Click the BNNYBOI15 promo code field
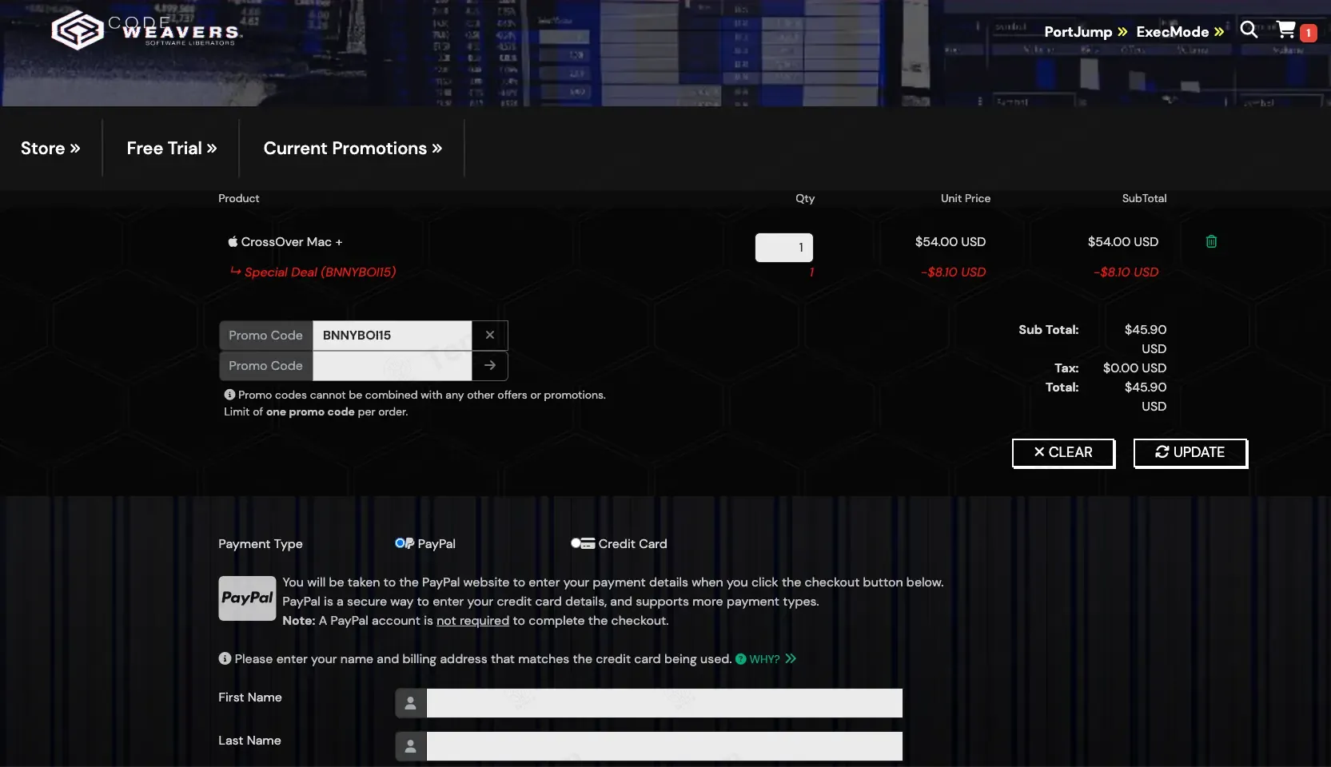The width and height of the screenshot is (1331, 767). click(393, 336)
